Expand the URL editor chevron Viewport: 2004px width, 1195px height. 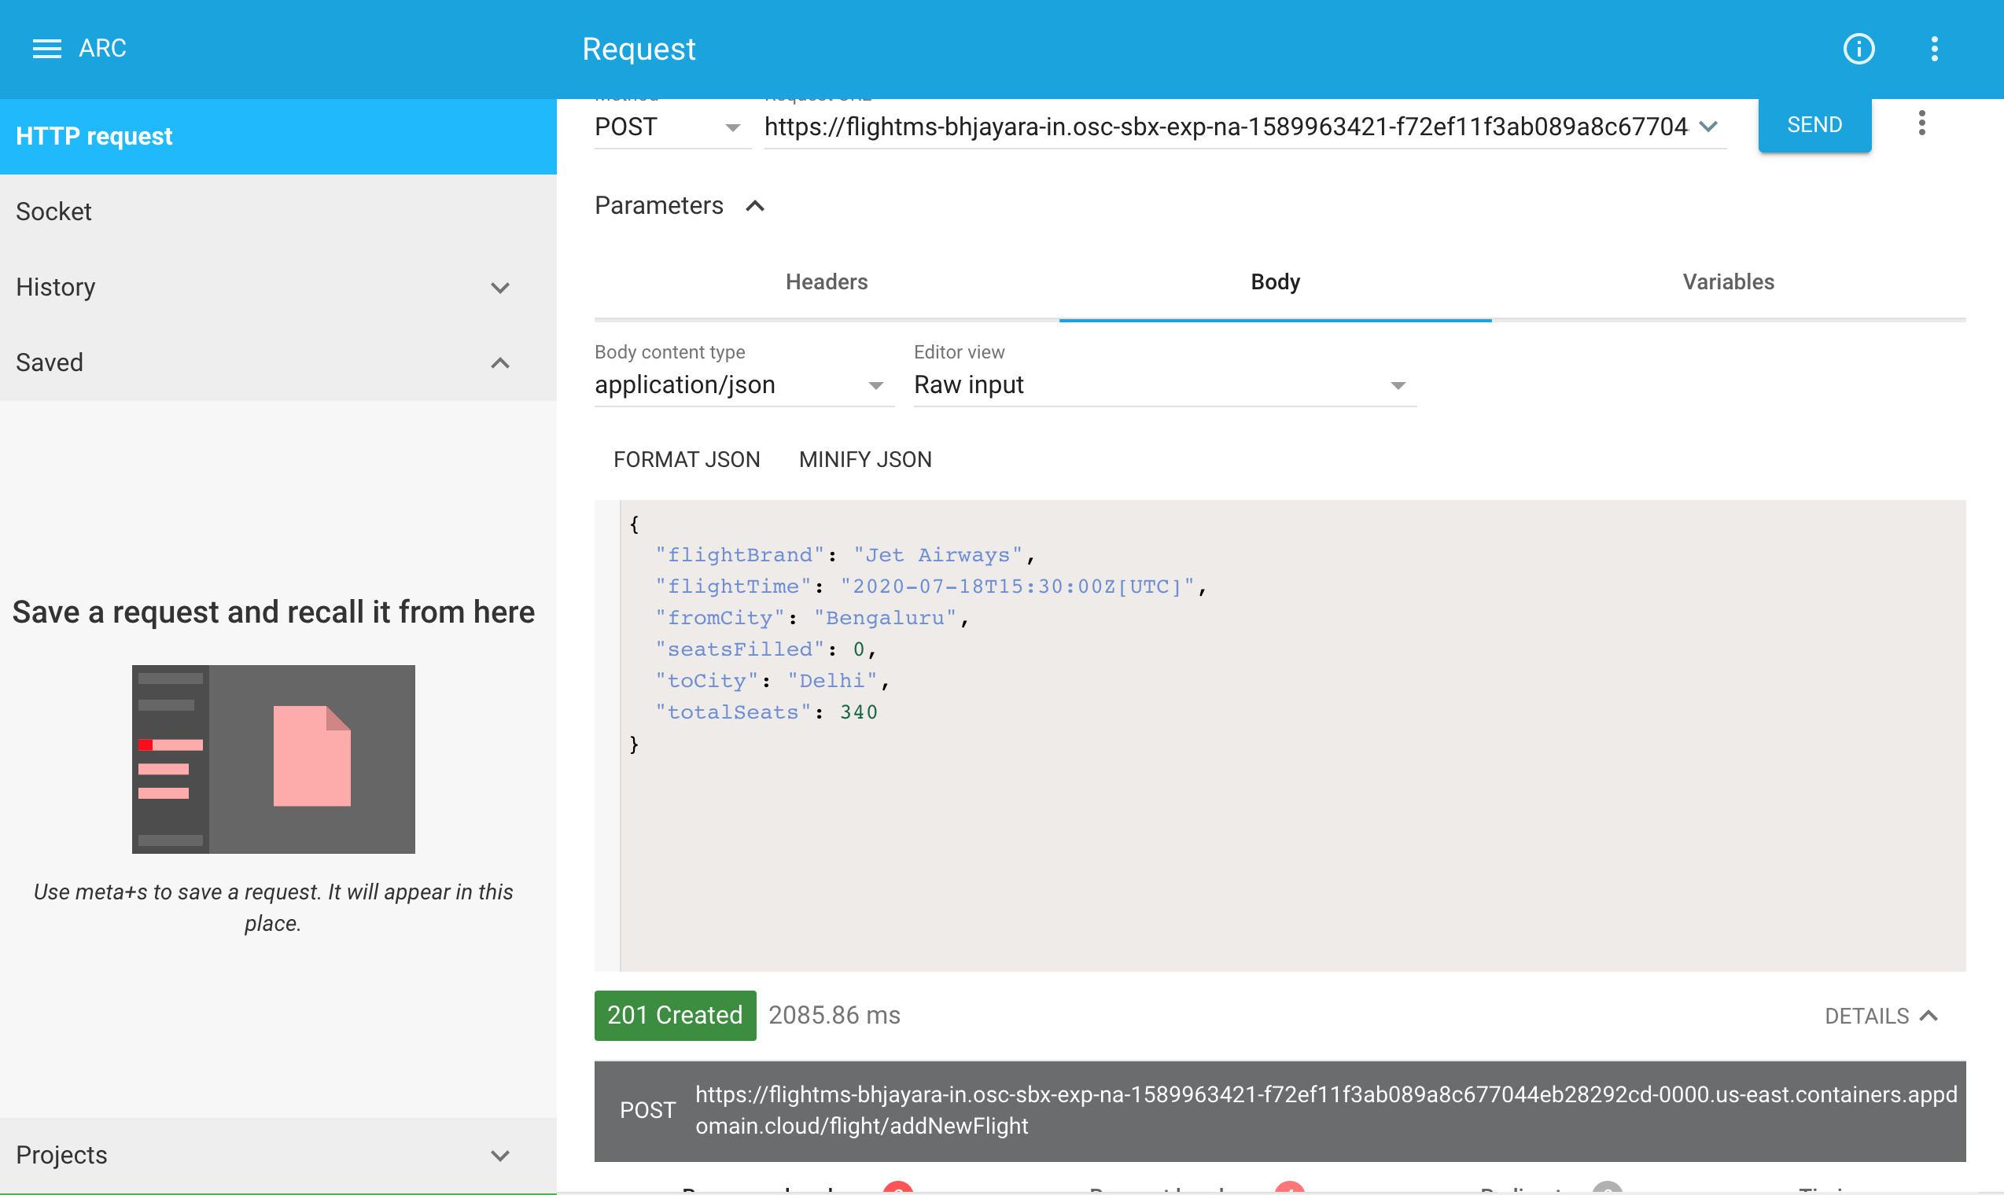[1708, 127]
